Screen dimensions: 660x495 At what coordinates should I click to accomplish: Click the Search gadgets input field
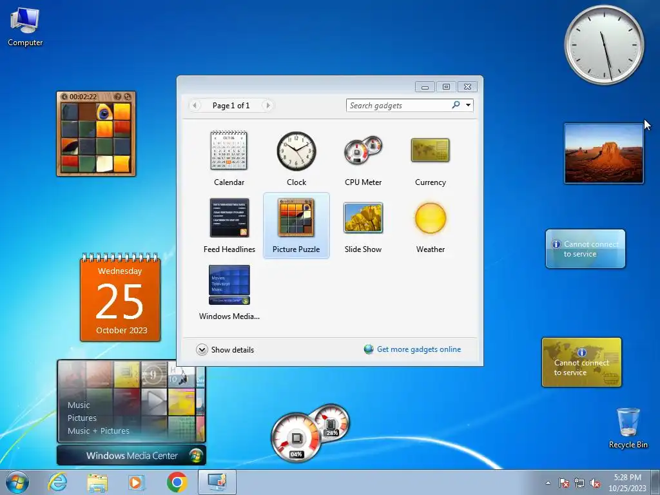pos(398,106)
